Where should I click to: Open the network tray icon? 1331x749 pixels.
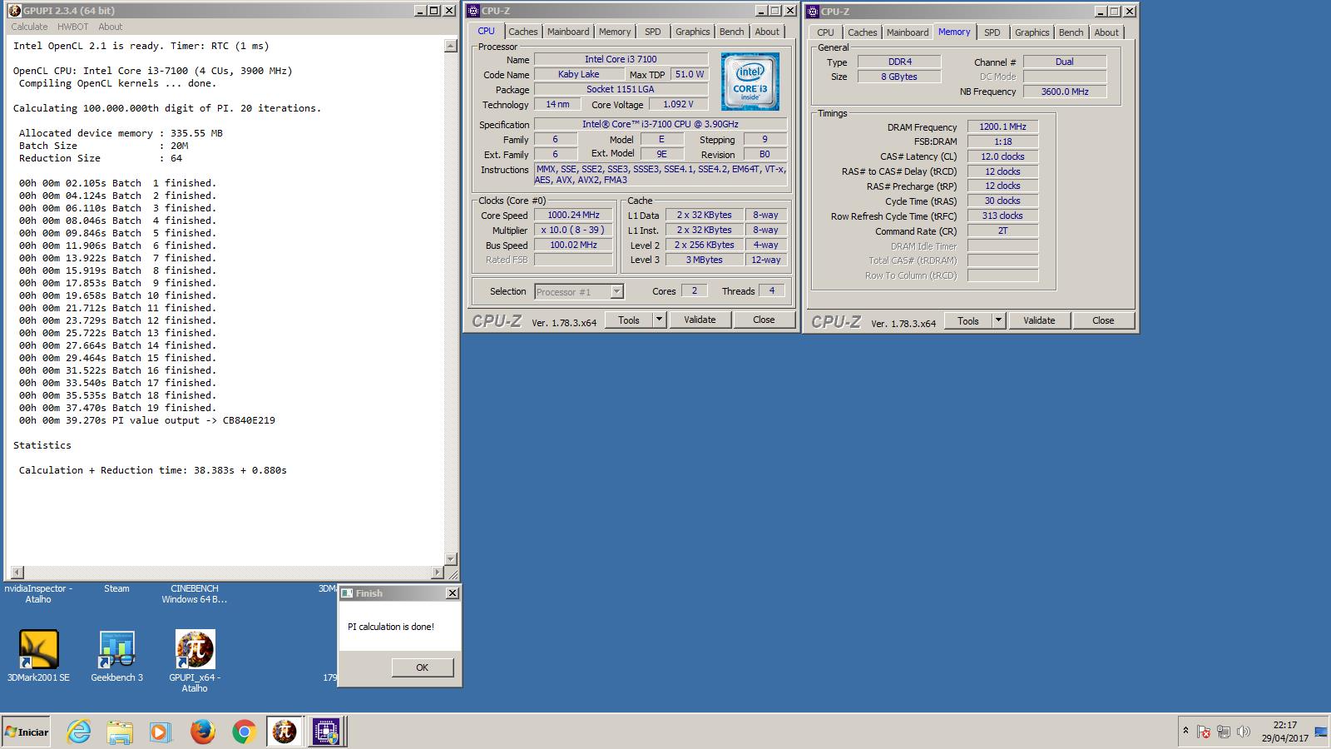[x=1224, y=732]
